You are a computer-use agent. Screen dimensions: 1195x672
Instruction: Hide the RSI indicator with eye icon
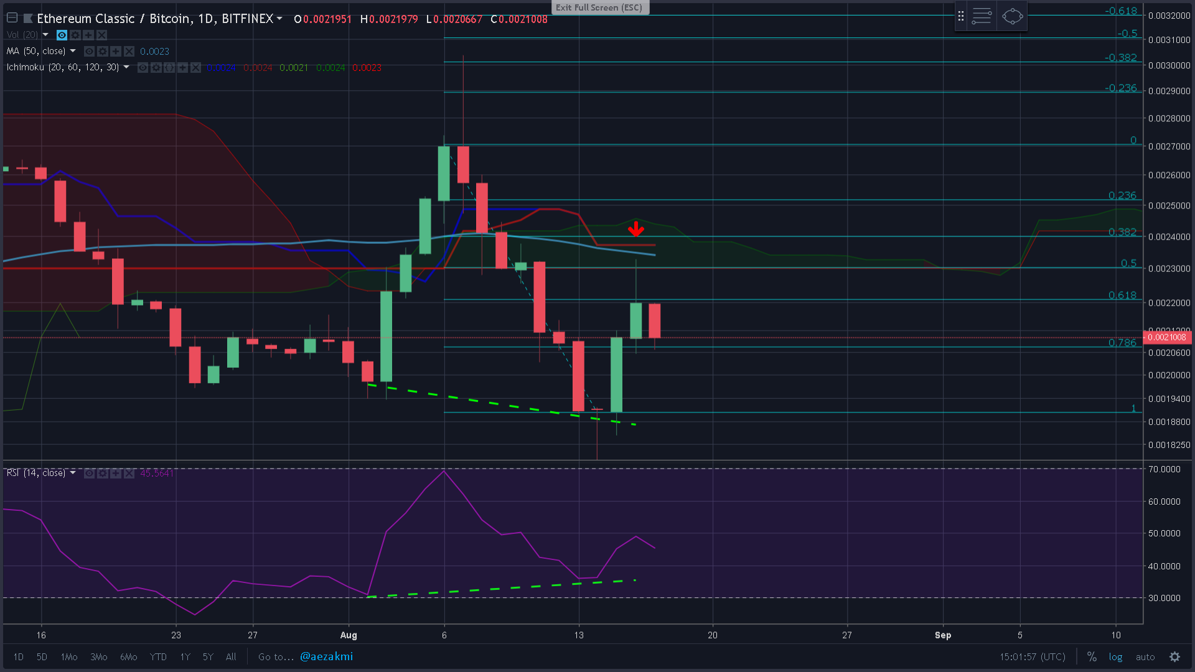89,474
